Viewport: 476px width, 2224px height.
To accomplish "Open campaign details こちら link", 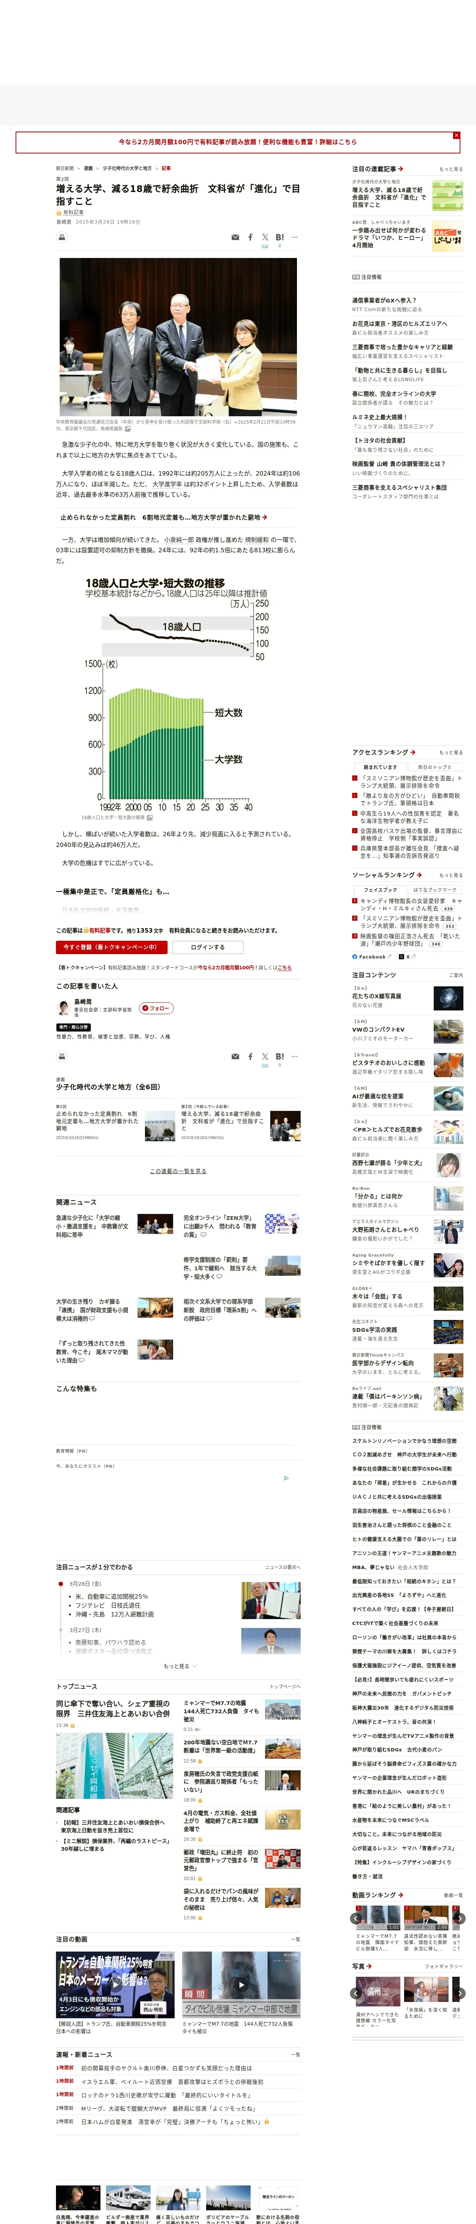I will pos(285,968).
